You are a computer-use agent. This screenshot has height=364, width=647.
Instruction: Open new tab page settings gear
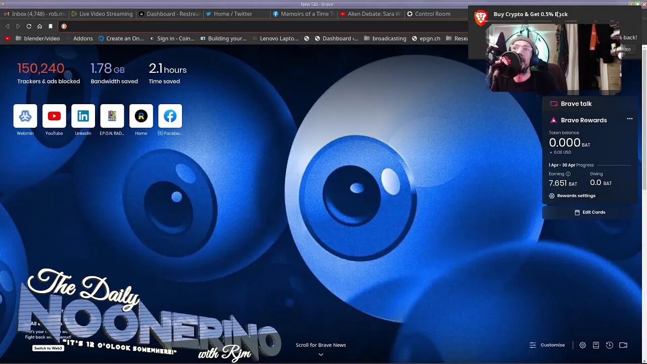tap(582, 345)
